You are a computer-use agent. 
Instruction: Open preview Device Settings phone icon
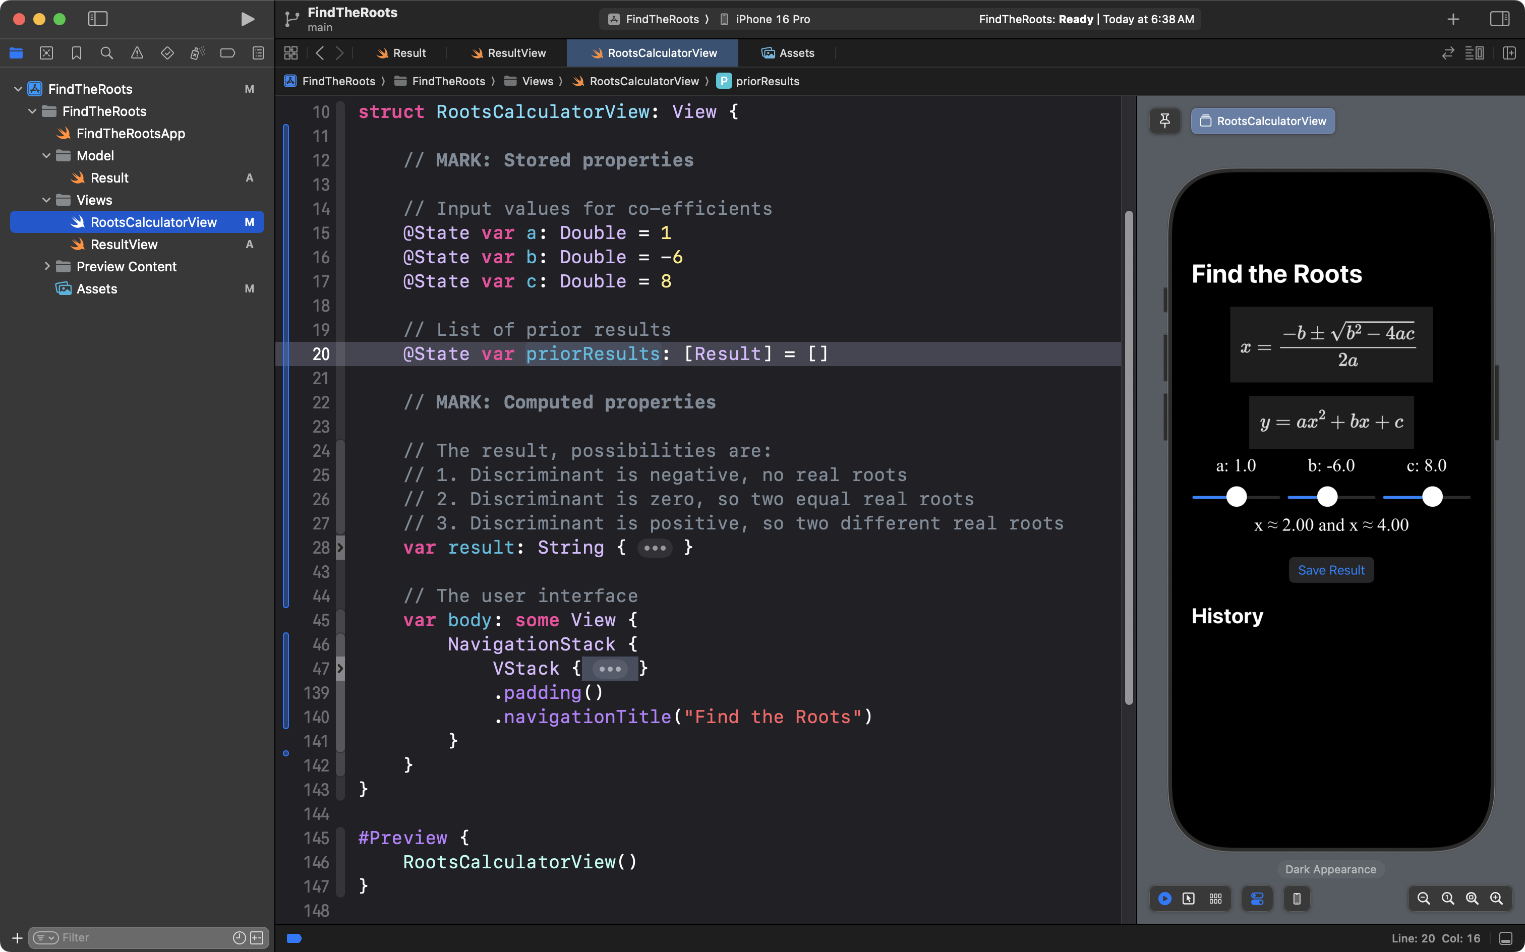coord(1297,899)
